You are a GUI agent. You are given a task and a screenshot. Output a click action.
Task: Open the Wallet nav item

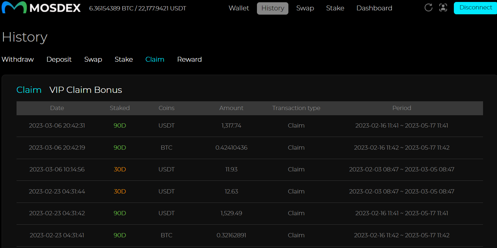coord(239,8)
